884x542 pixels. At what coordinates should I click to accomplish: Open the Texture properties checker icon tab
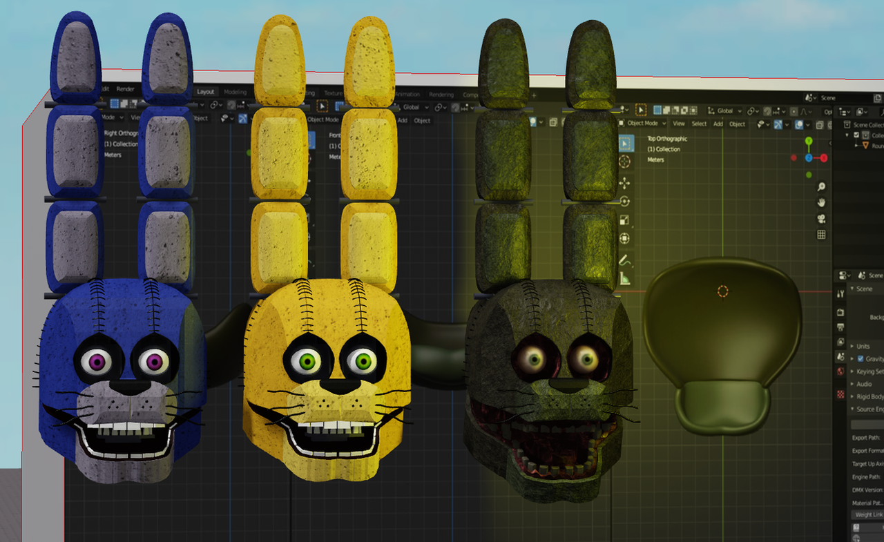click(840, 394)
